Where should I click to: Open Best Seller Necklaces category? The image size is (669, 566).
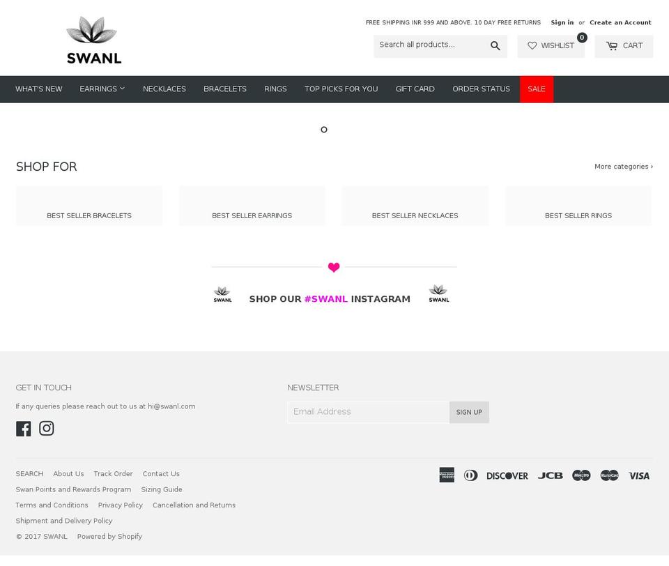[x=415, y=206]
